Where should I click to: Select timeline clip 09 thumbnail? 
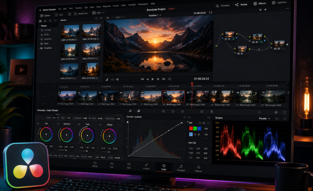[247, 97]
